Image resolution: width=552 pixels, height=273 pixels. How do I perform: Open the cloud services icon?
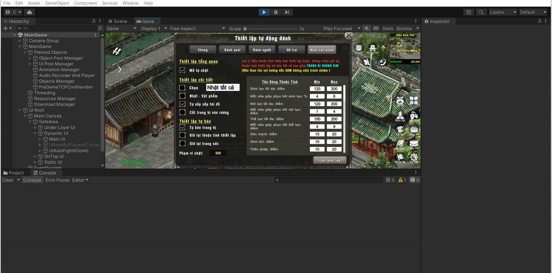pos(29,12)
